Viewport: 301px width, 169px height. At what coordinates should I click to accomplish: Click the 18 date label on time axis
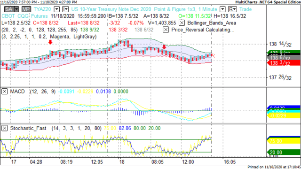click(122, 162)
